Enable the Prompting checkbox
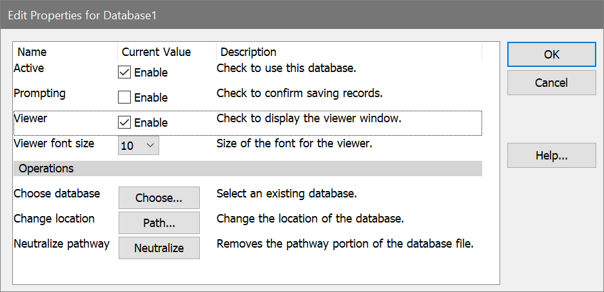The width and height of the screenshot is (604, 292). tap(125, 98)
